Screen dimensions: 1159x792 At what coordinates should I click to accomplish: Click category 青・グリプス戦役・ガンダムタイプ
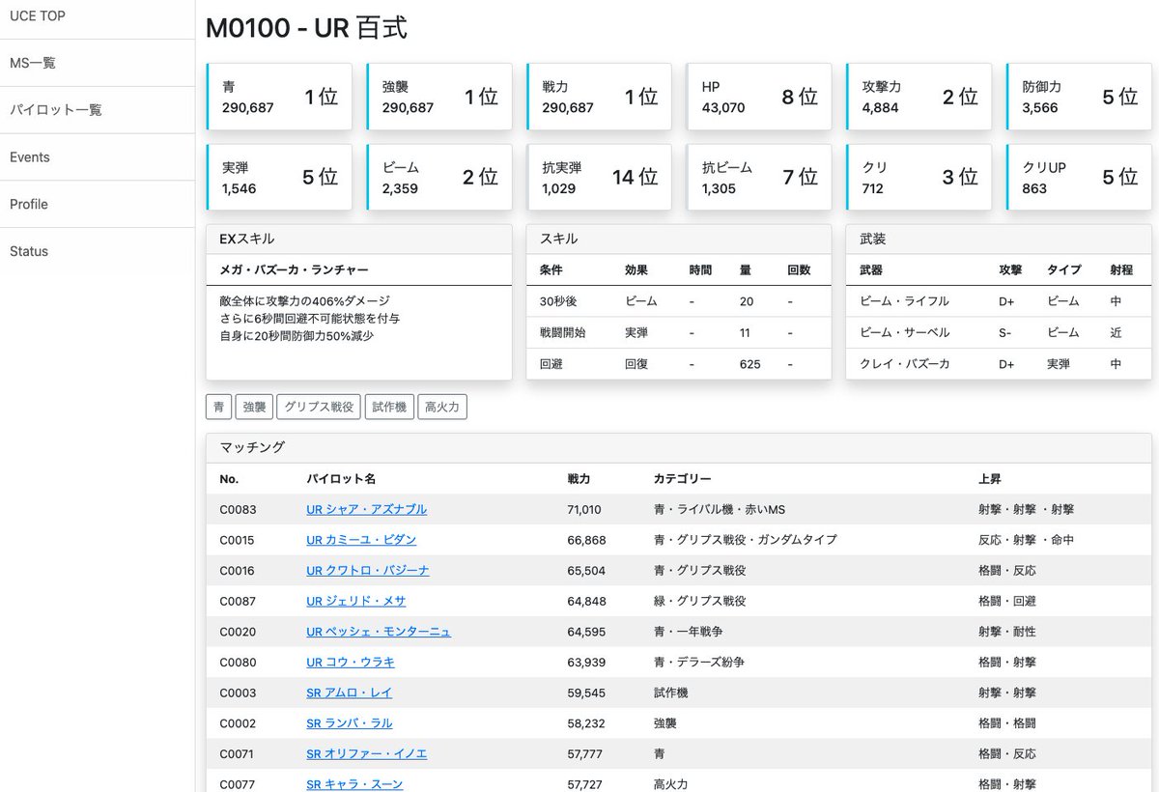[x=746, y=540]
